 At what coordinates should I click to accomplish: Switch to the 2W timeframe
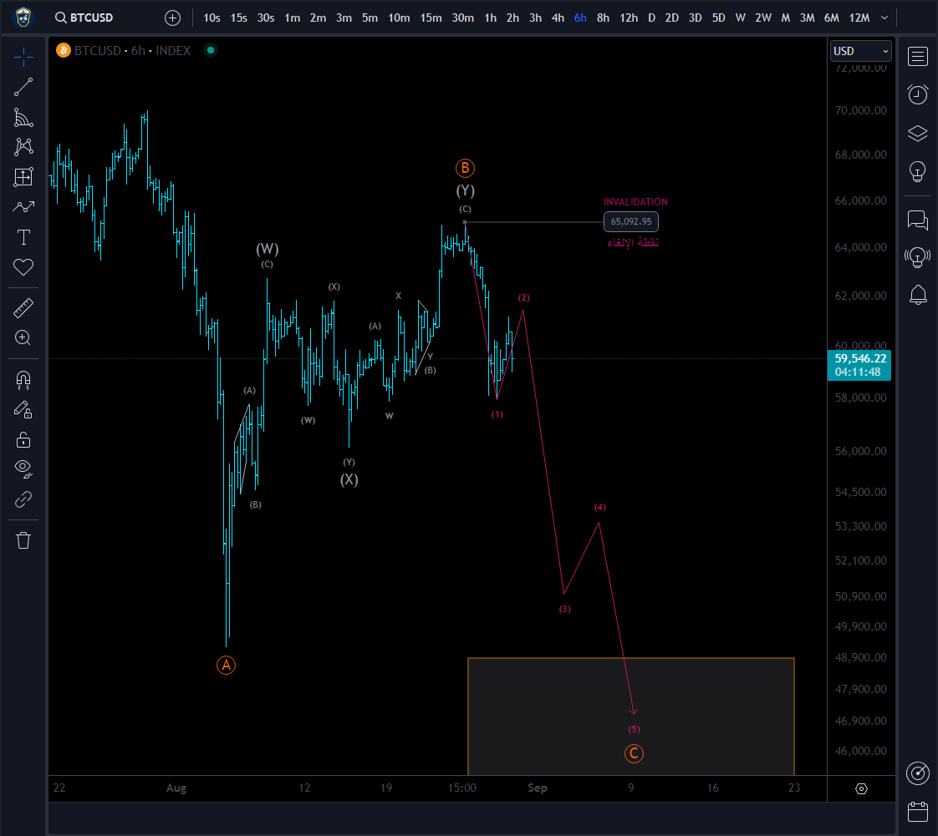tap(763, 18)
